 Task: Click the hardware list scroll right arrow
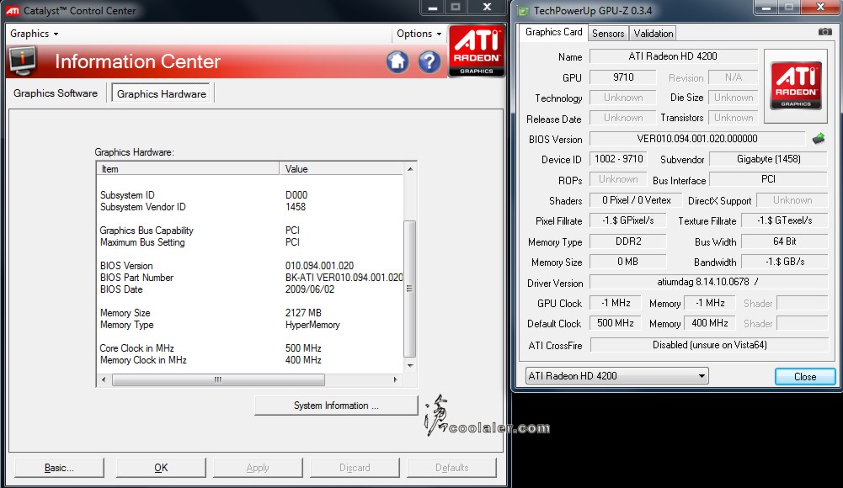[x=396, y=379]
